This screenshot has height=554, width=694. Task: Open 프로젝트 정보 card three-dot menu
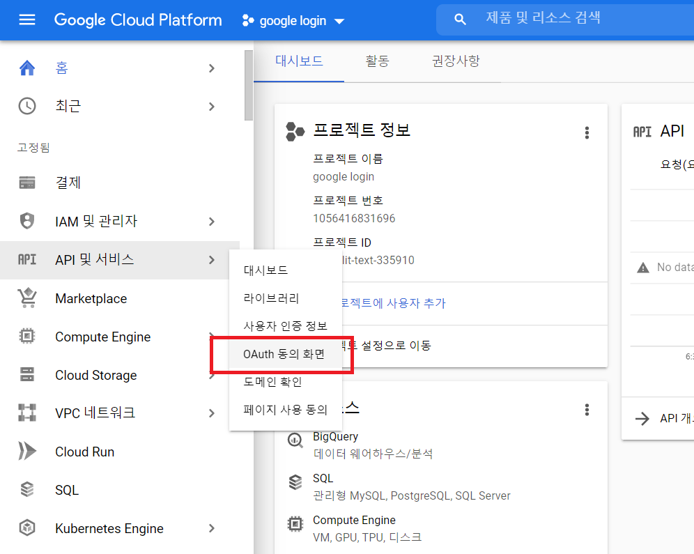(587, 132)
